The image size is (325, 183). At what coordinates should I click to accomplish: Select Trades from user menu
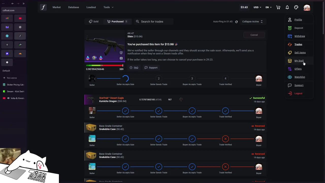(x=299, y=44)
